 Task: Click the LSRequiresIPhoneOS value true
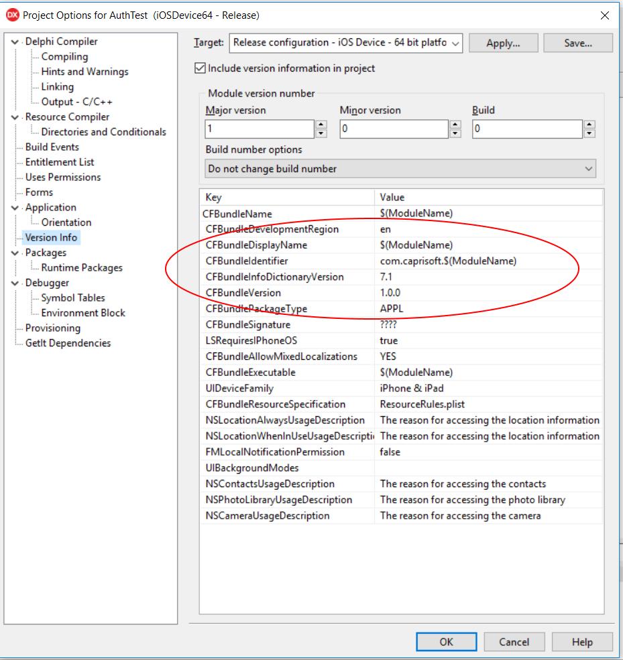389,340
